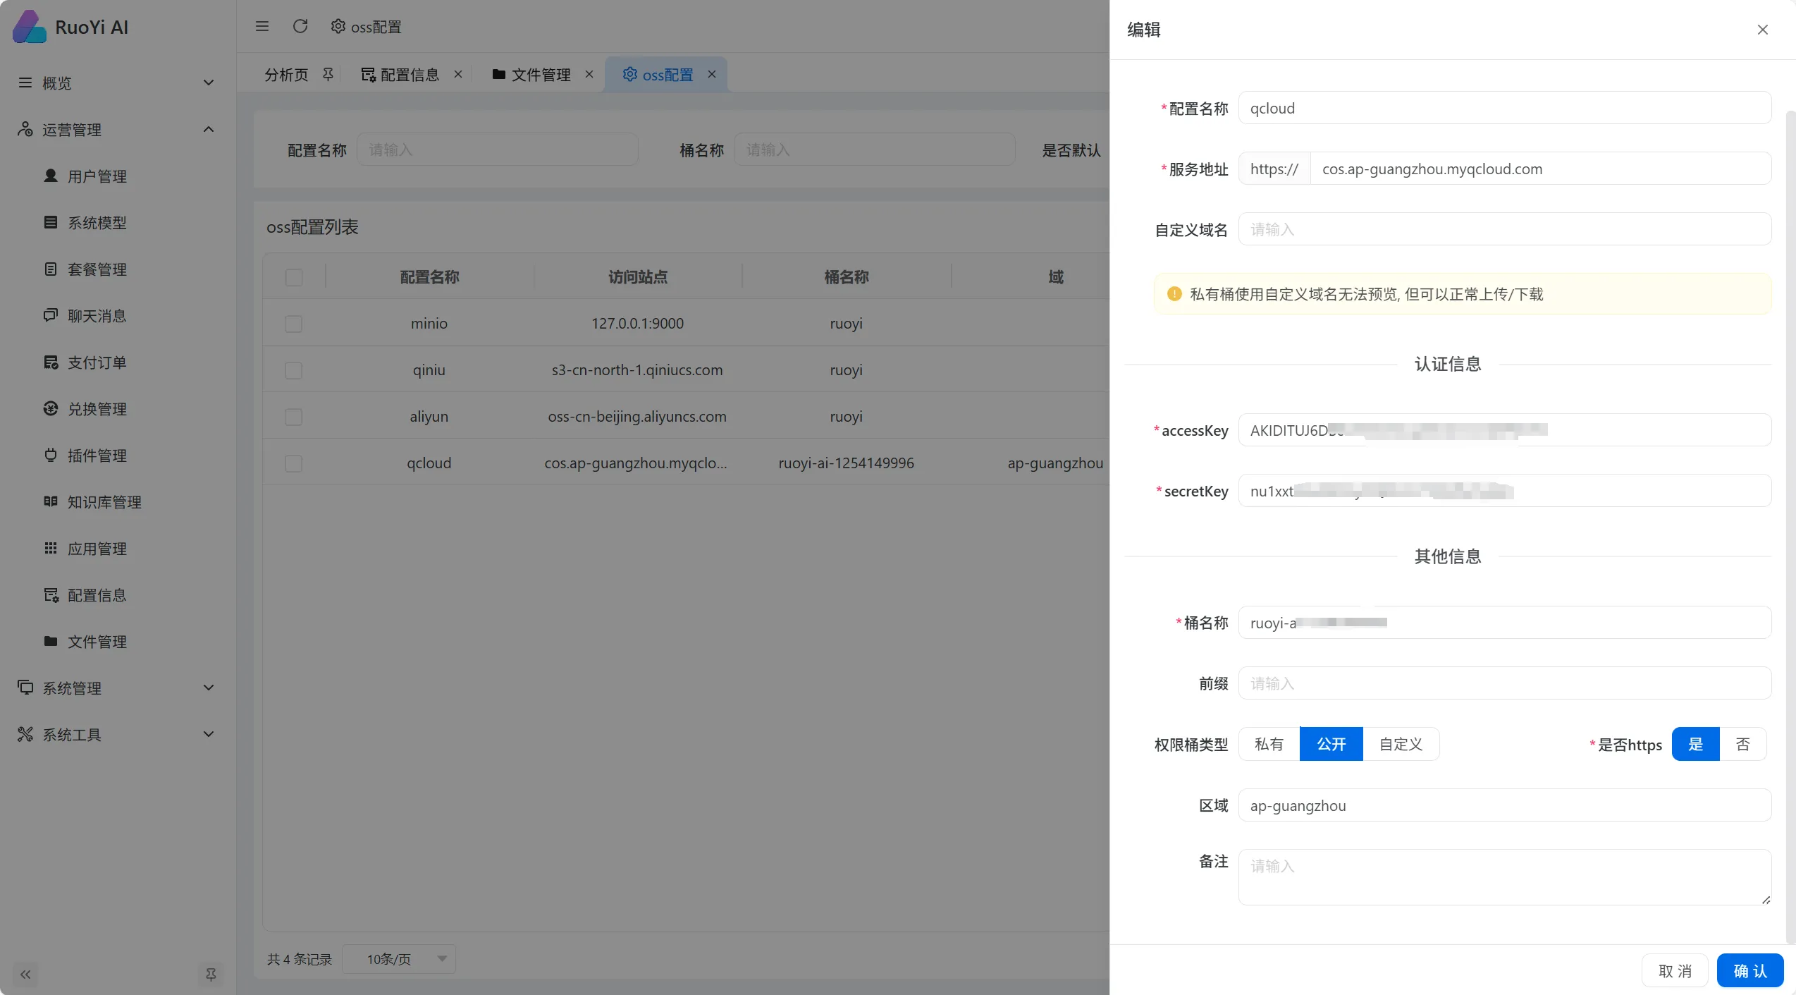Open the 配置信息 tab
The image size is (1796, 995).
[x=410, y=74]
